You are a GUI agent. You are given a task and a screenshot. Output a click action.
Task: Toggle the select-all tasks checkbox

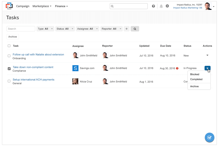(x=9, y=46)
